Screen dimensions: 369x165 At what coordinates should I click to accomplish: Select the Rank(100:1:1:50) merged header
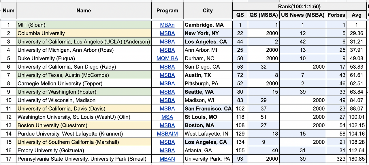[x=299, y=7]
